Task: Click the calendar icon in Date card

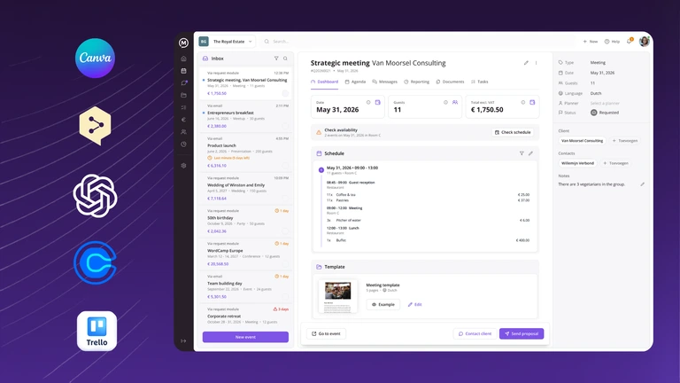Action: tap(378, 103)
